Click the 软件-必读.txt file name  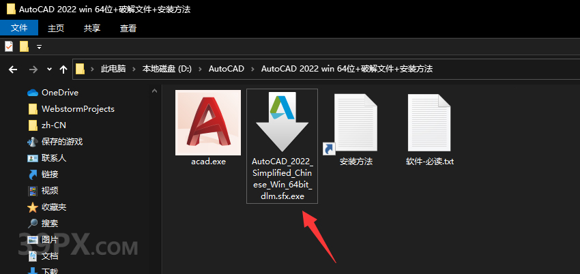click(429, 162)
